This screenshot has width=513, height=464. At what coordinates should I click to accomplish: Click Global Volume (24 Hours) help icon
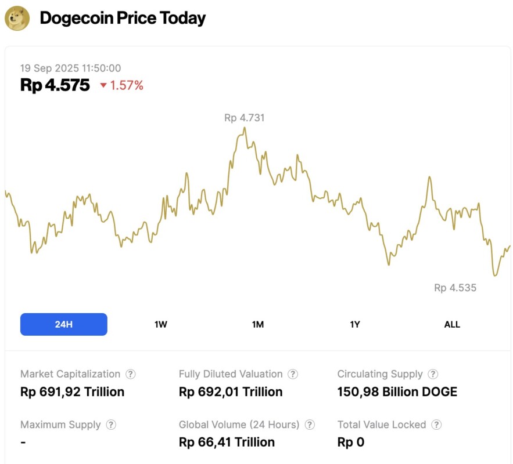tap(310, 425)
